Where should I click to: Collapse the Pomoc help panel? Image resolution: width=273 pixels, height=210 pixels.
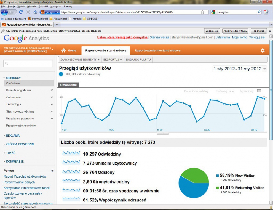click(x=52, y=171)
